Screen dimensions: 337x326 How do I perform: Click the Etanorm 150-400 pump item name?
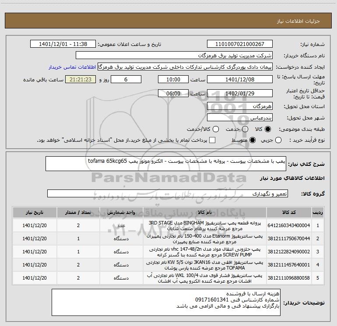click(205, 239)
